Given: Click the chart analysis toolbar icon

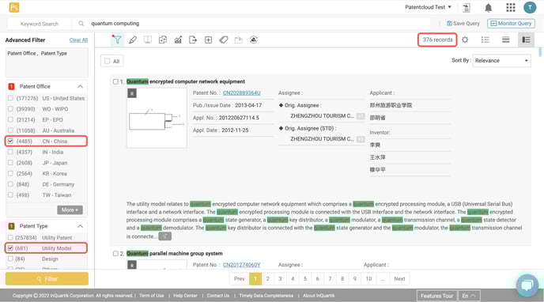Looking at the screenshot, I should pyautogui.click(x=178, y=40).
